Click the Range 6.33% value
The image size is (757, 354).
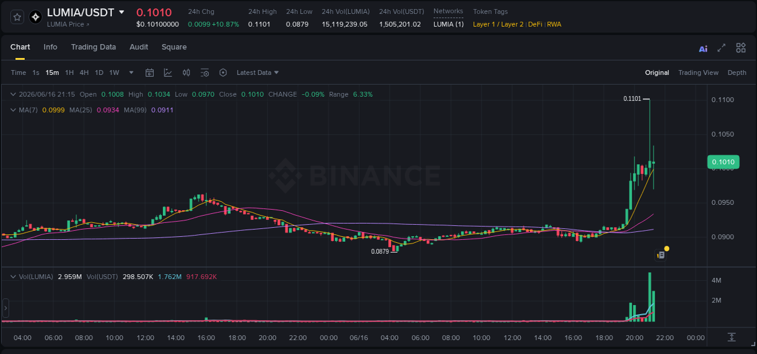coord(363,94)
